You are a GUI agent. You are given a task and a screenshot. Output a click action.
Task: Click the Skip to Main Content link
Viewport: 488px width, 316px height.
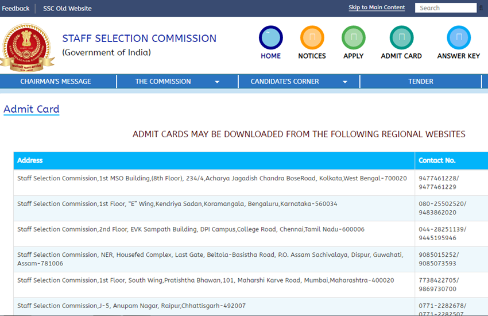377,7
